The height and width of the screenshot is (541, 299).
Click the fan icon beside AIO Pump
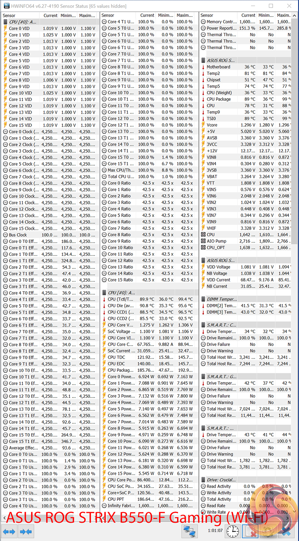coord(203,241)
